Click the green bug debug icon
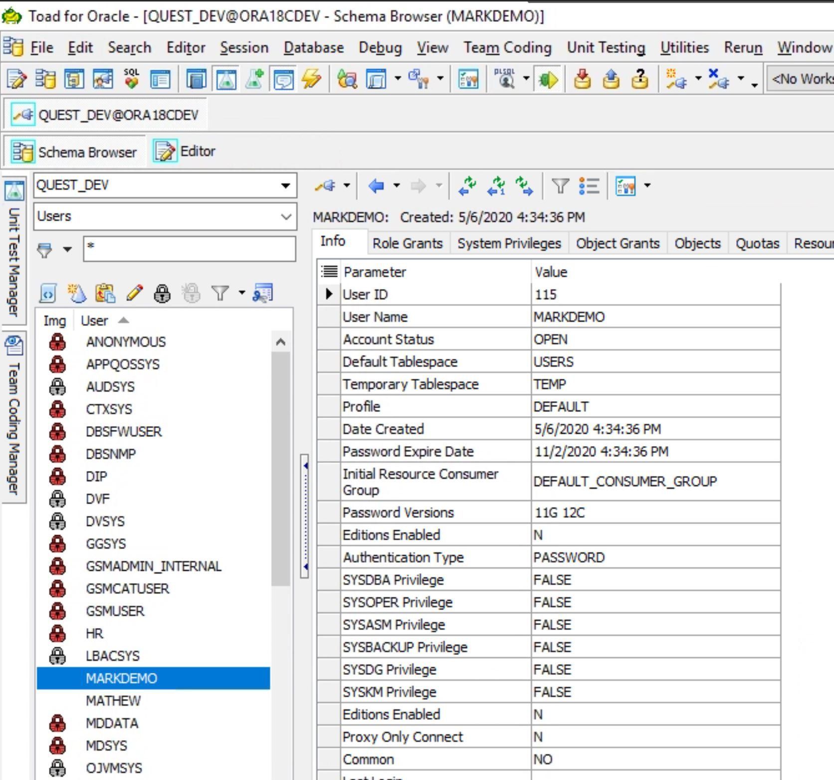Screen dimensions: 834x780 [548, 79]
